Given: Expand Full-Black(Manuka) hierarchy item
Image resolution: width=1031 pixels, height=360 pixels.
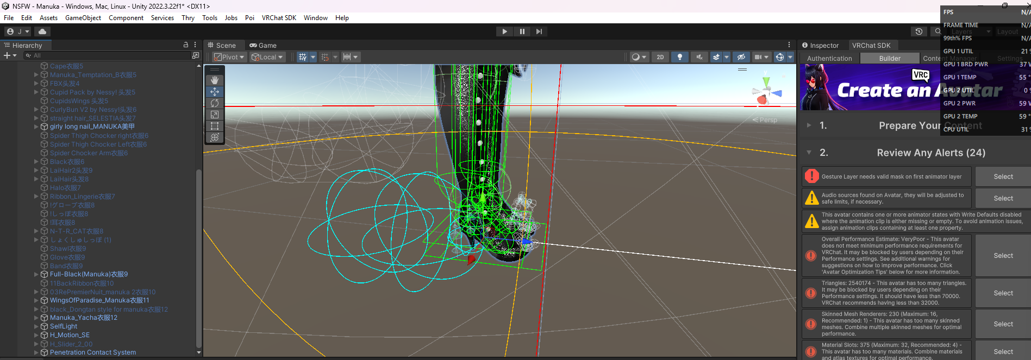Looking at the screenshot, I should pyautogui.click(x=36, y=274).
